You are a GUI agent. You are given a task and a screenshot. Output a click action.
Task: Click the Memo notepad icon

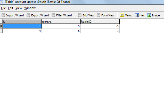click(122, 15)
